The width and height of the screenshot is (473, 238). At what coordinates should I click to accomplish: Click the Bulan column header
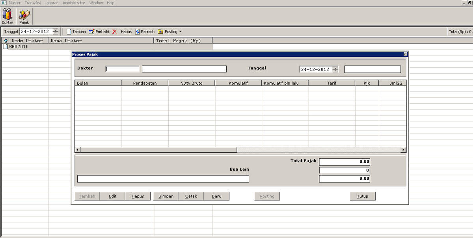pyautogui.click(x=98, y=83)
